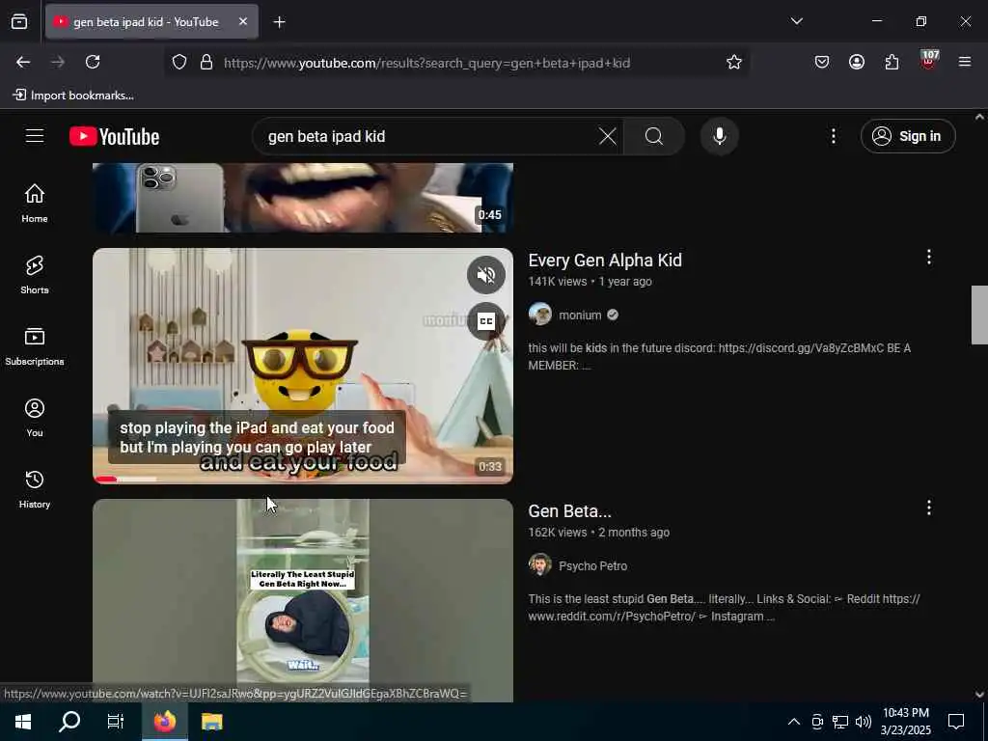988x741 pixels.
Task: Open the Extensions puzzle icon
Action: click(x=892, y=62)
